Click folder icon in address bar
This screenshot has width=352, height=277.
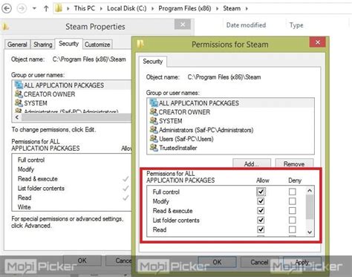59,8
